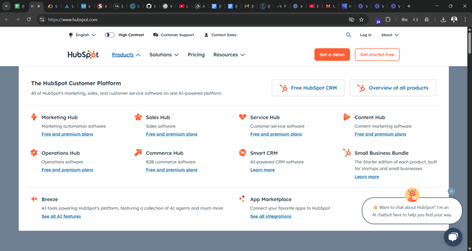Screen dimensions: 472x251
Task: Dismiss the chatbot message popup
Action: [451, 191]
